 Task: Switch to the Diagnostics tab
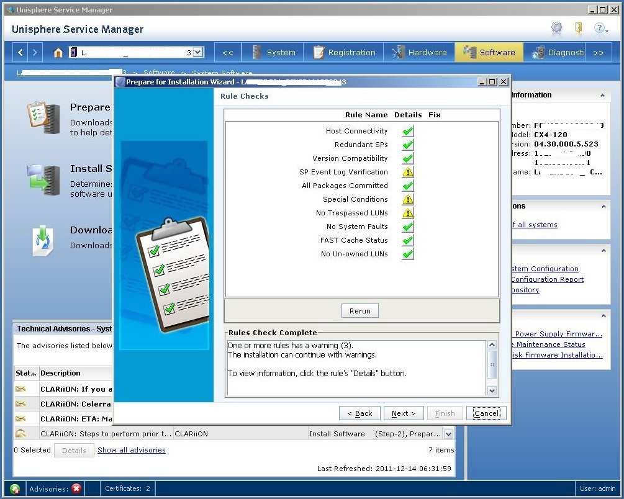(554, 53)
